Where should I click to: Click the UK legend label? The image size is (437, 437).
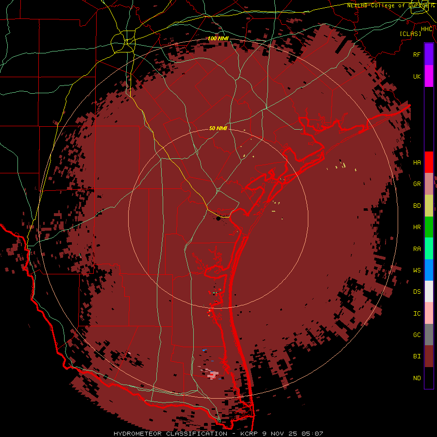417,76
